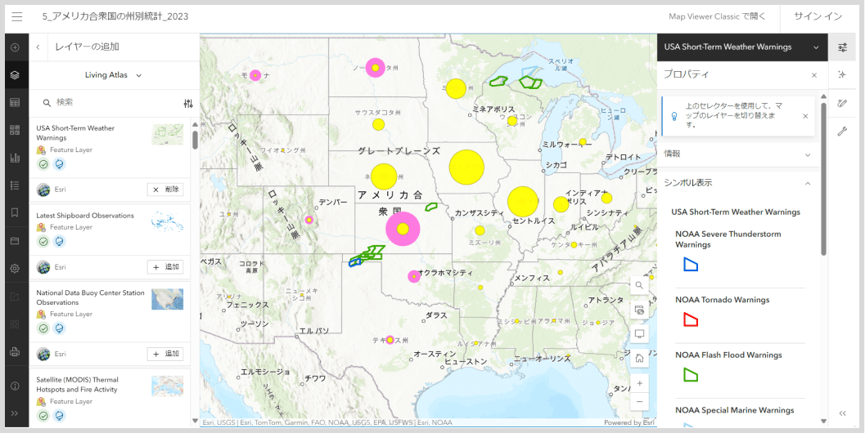Open the Effects sparkle icon in right toolbar

click(842, 75)
